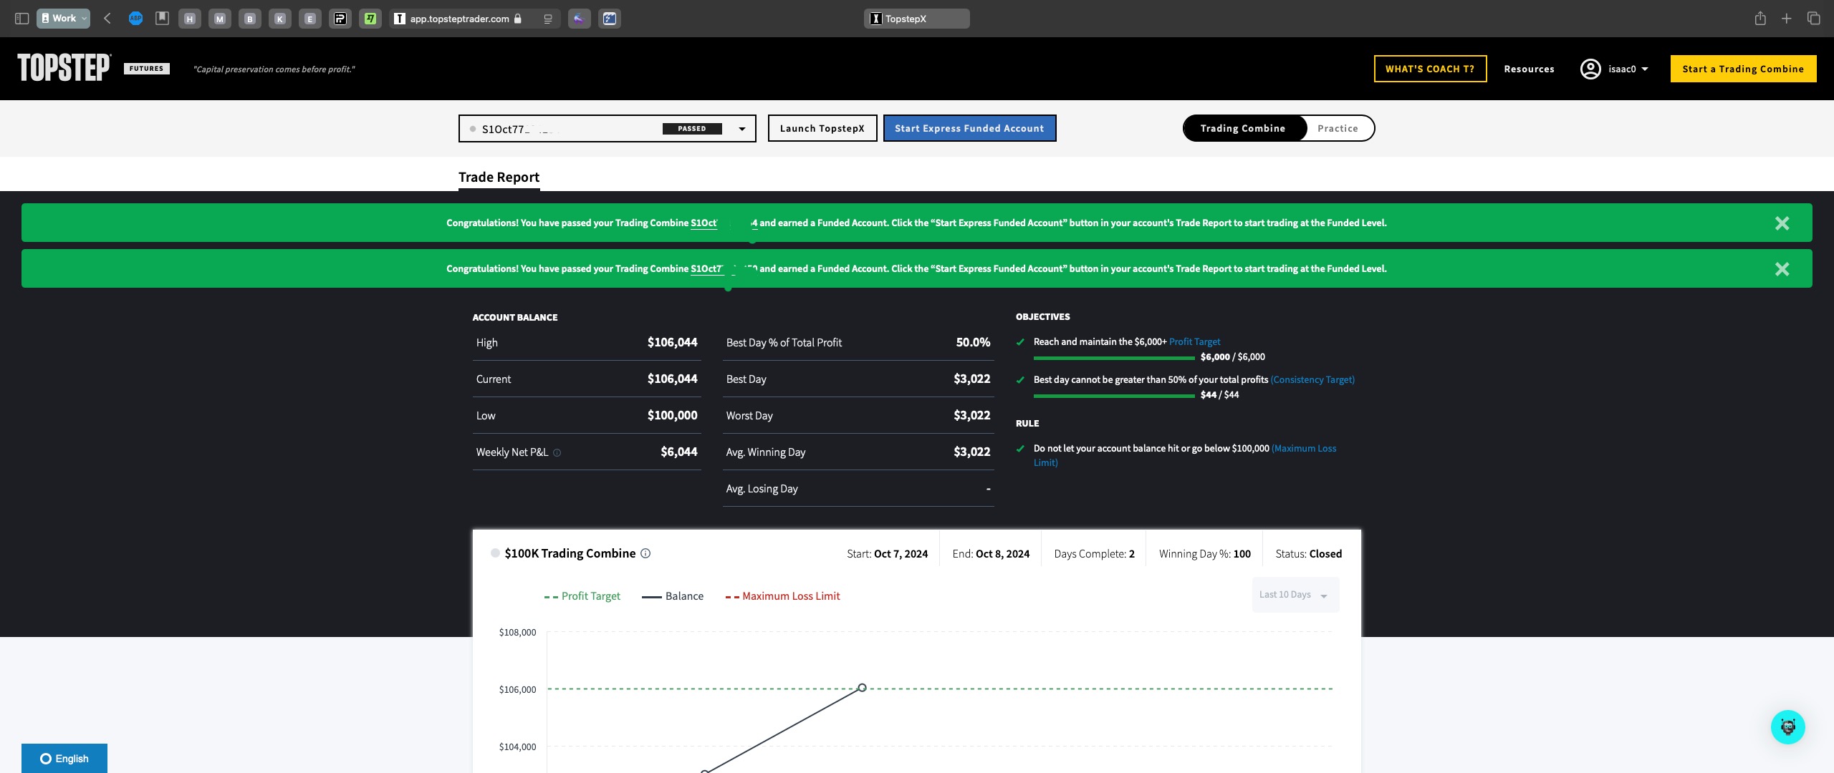The width and height of the screenshot is (1834, 773).
Task: Open the Trade Report tab
Action: [x=499, y=177]
